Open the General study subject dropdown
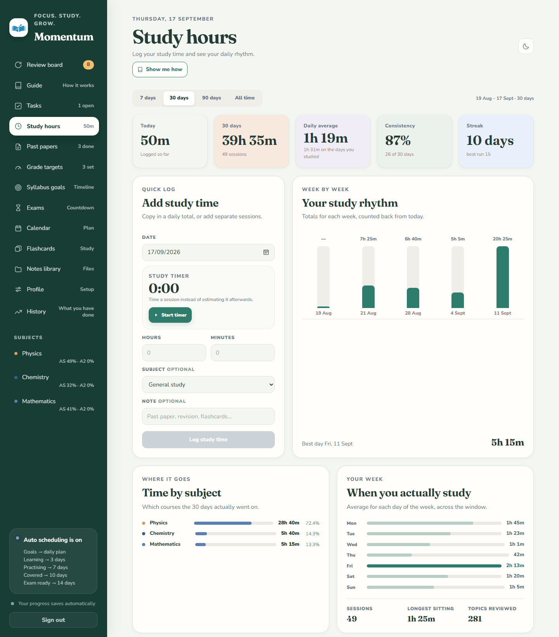The width and height of the screenshot is (559, 637). pos(208,385)
